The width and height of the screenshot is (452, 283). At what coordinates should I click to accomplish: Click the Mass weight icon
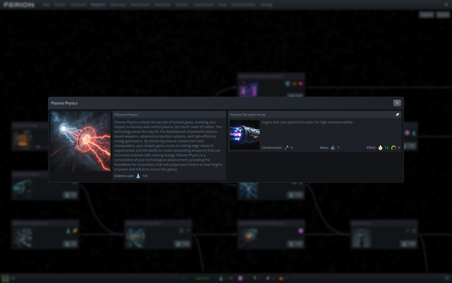pyautogui.click(x=333, y=148)
